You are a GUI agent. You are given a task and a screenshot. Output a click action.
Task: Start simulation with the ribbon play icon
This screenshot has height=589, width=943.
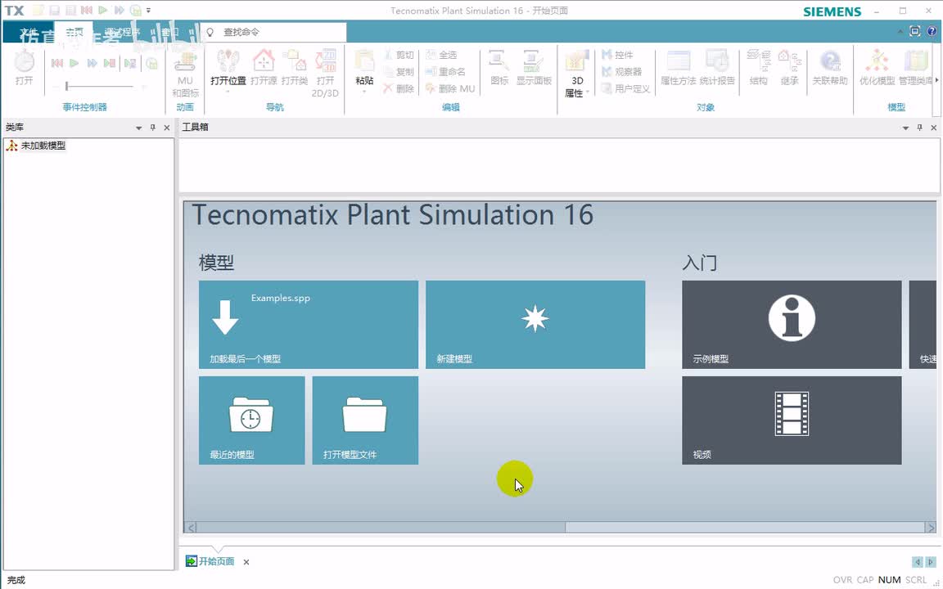[74, 63]
